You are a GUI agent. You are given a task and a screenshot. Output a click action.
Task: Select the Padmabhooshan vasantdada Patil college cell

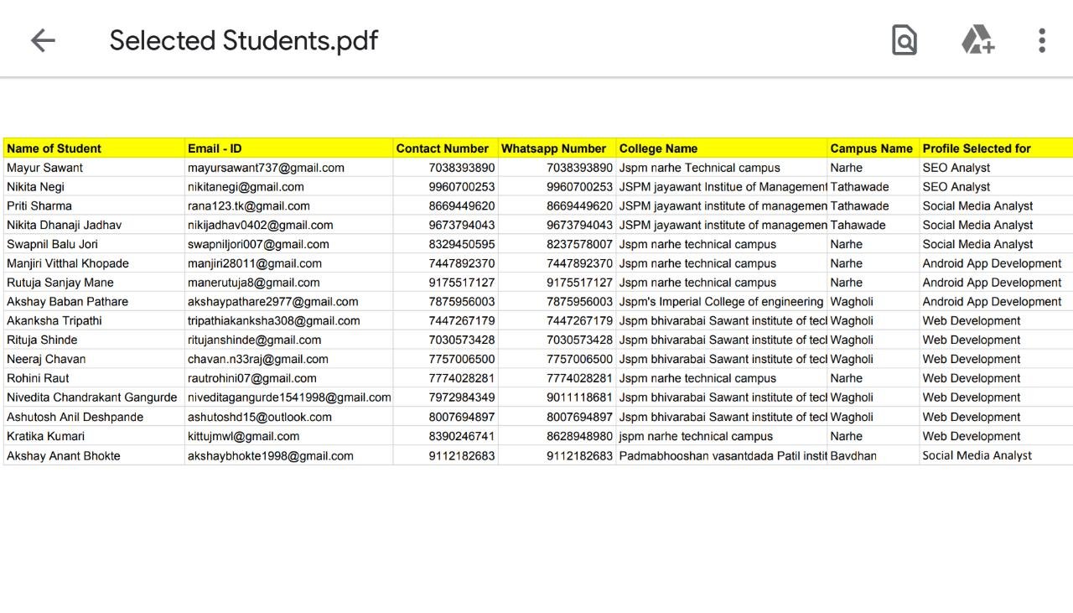coord(723,456)
